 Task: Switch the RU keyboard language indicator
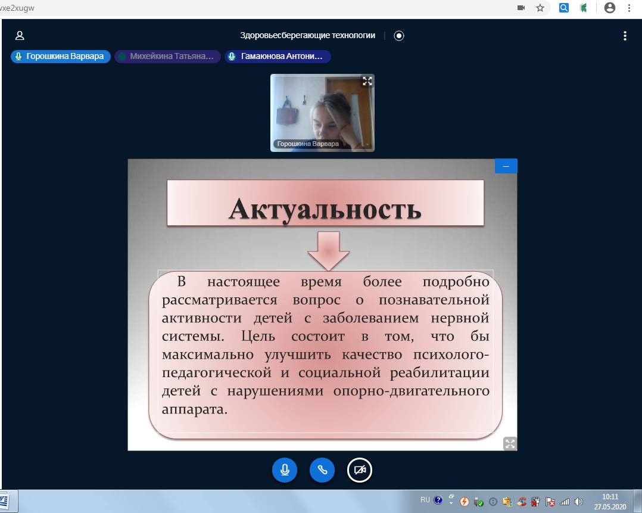pos(425,500)
